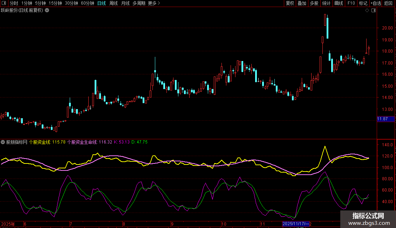
Task: Open the 多股 multi-stock view
Action: pos(314,3)
